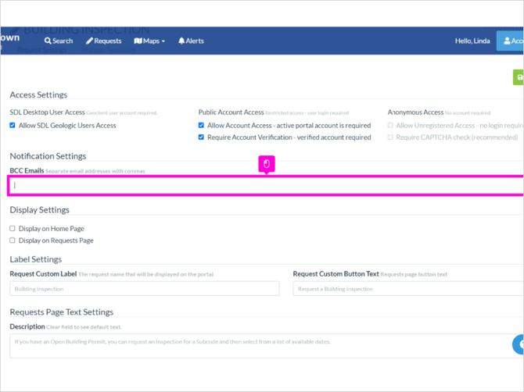
Task: Enable the Display on Home Page checkbox
Action: pos(13,229)
